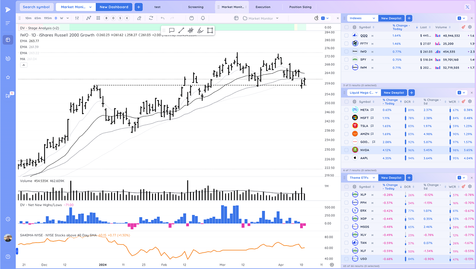476x269 pixels.
Task: Click the refresh arrows icon in toolbar
Action: (x=151, y=18)
